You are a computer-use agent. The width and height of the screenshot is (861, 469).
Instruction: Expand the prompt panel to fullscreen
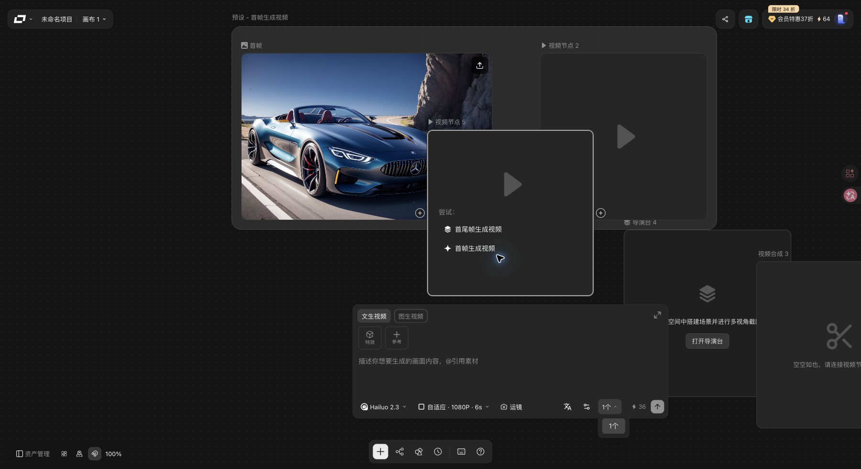(657, 315)
